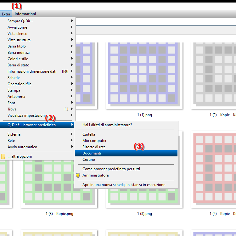Click arrow next to Avvia come
The height and width of the screenshot is (236, 236).
72,27
